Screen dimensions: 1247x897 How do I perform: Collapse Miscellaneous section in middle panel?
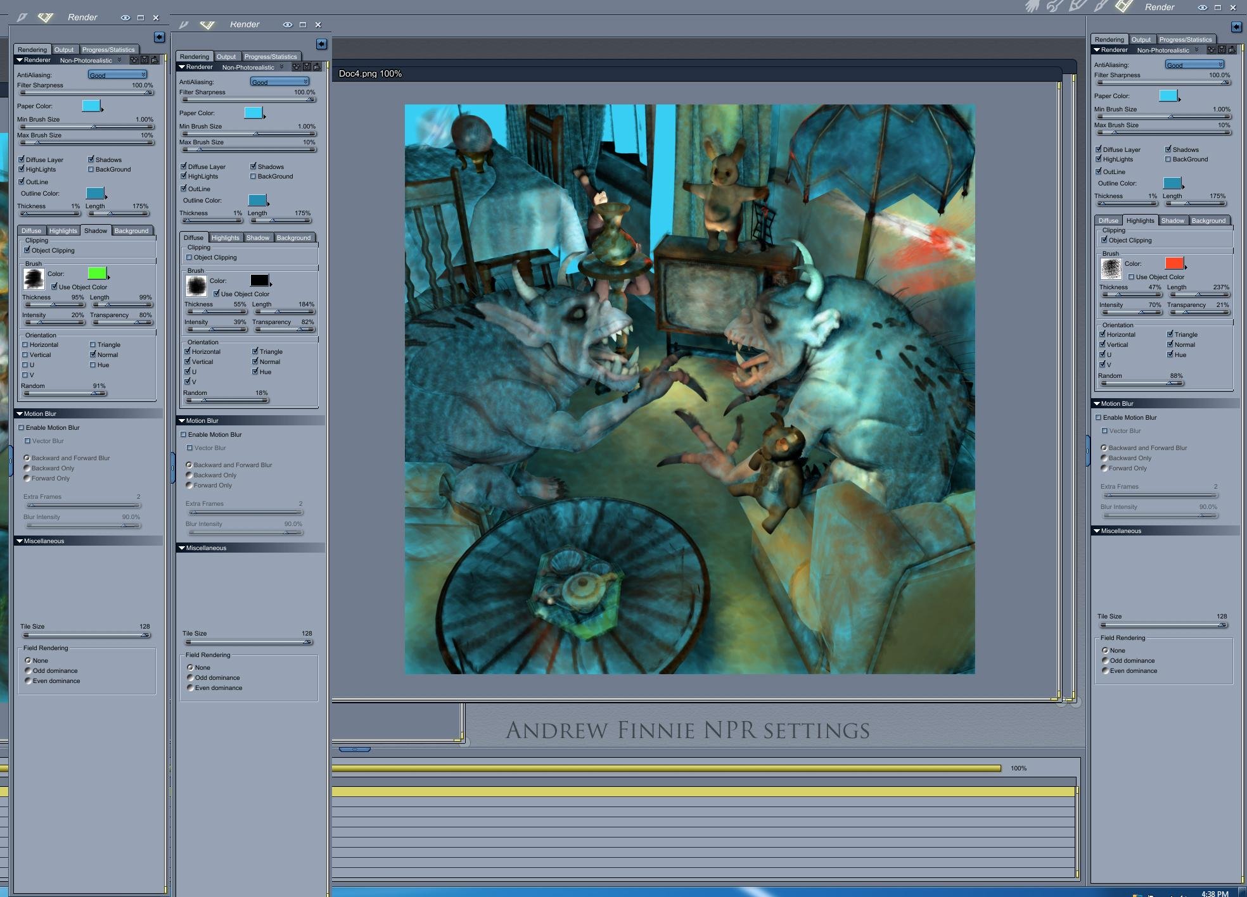(181, 548)
